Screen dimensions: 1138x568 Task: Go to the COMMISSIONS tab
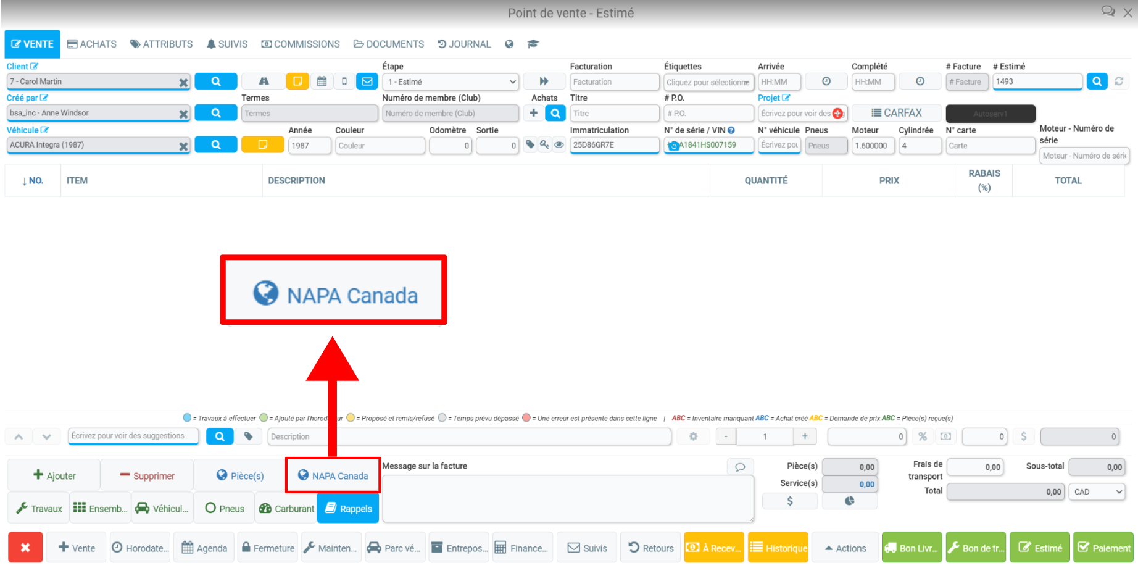pos(301,44)
